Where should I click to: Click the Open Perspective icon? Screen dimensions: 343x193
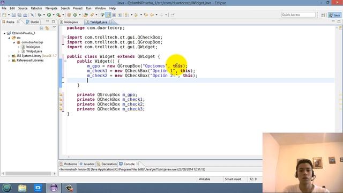(x=323, y=15)
